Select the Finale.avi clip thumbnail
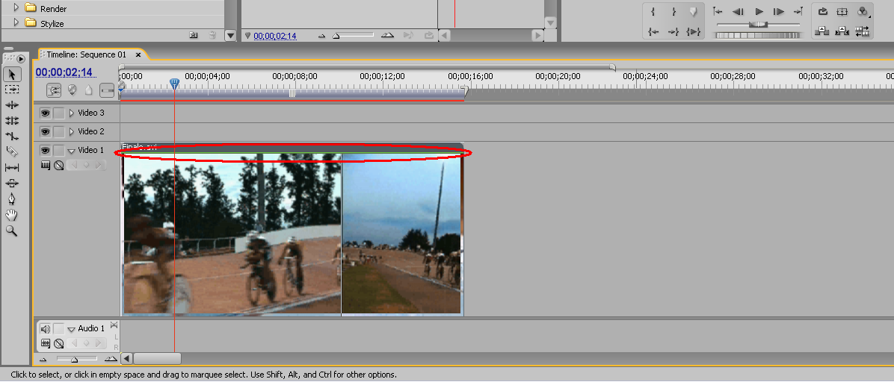This screenshot has height=382, width=894. pyautogui.click(x=292, y=234)
